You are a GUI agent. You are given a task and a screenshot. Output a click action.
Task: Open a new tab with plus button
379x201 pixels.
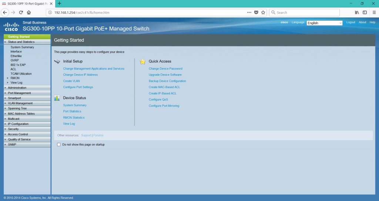60,4
